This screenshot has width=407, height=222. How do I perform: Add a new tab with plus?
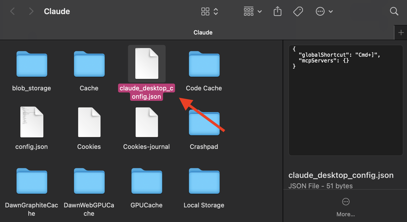(x=401, y=33)
